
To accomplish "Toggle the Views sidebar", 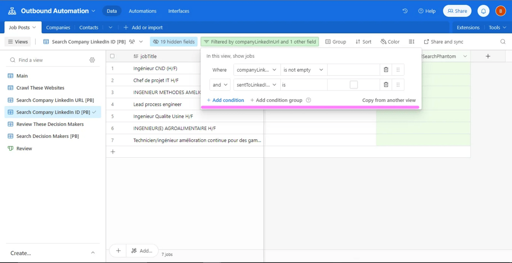I will point(18,42).
